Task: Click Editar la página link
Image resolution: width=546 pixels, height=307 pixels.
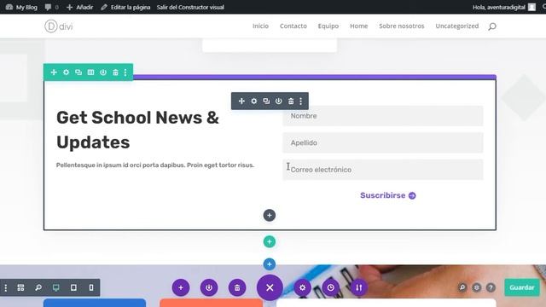Action: [125, 7]
